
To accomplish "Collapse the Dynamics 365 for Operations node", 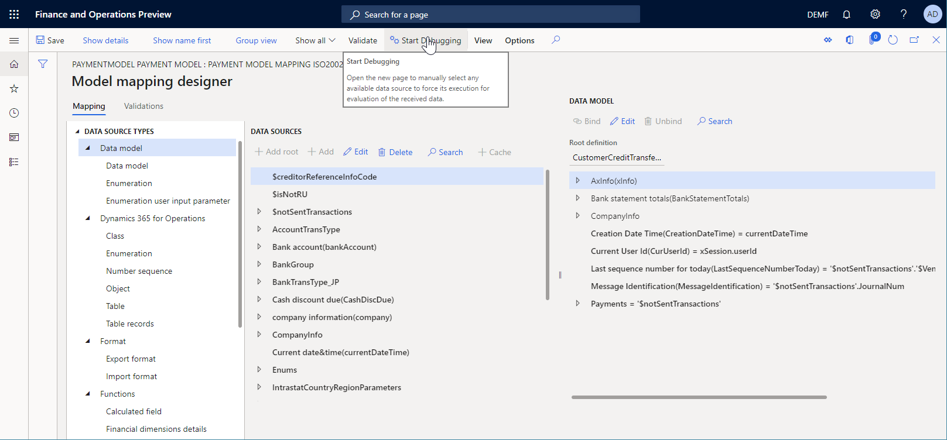I will tap(88, 218).
